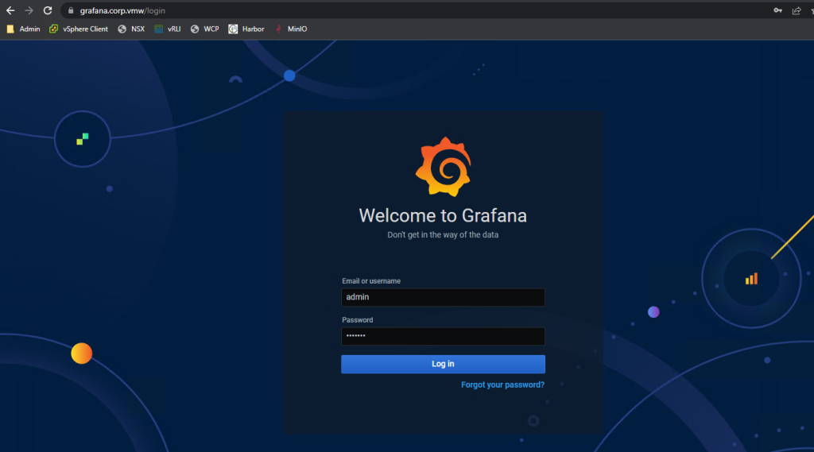Go forward with the browser forward arrow
Viewport: 814px width, 452px height.
29,10
